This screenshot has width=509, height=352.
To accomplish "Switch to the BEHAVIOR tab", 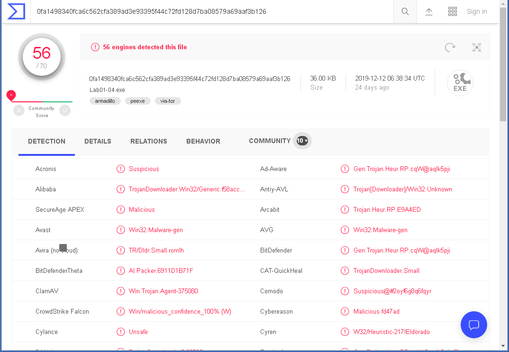I will click(203, 142).
